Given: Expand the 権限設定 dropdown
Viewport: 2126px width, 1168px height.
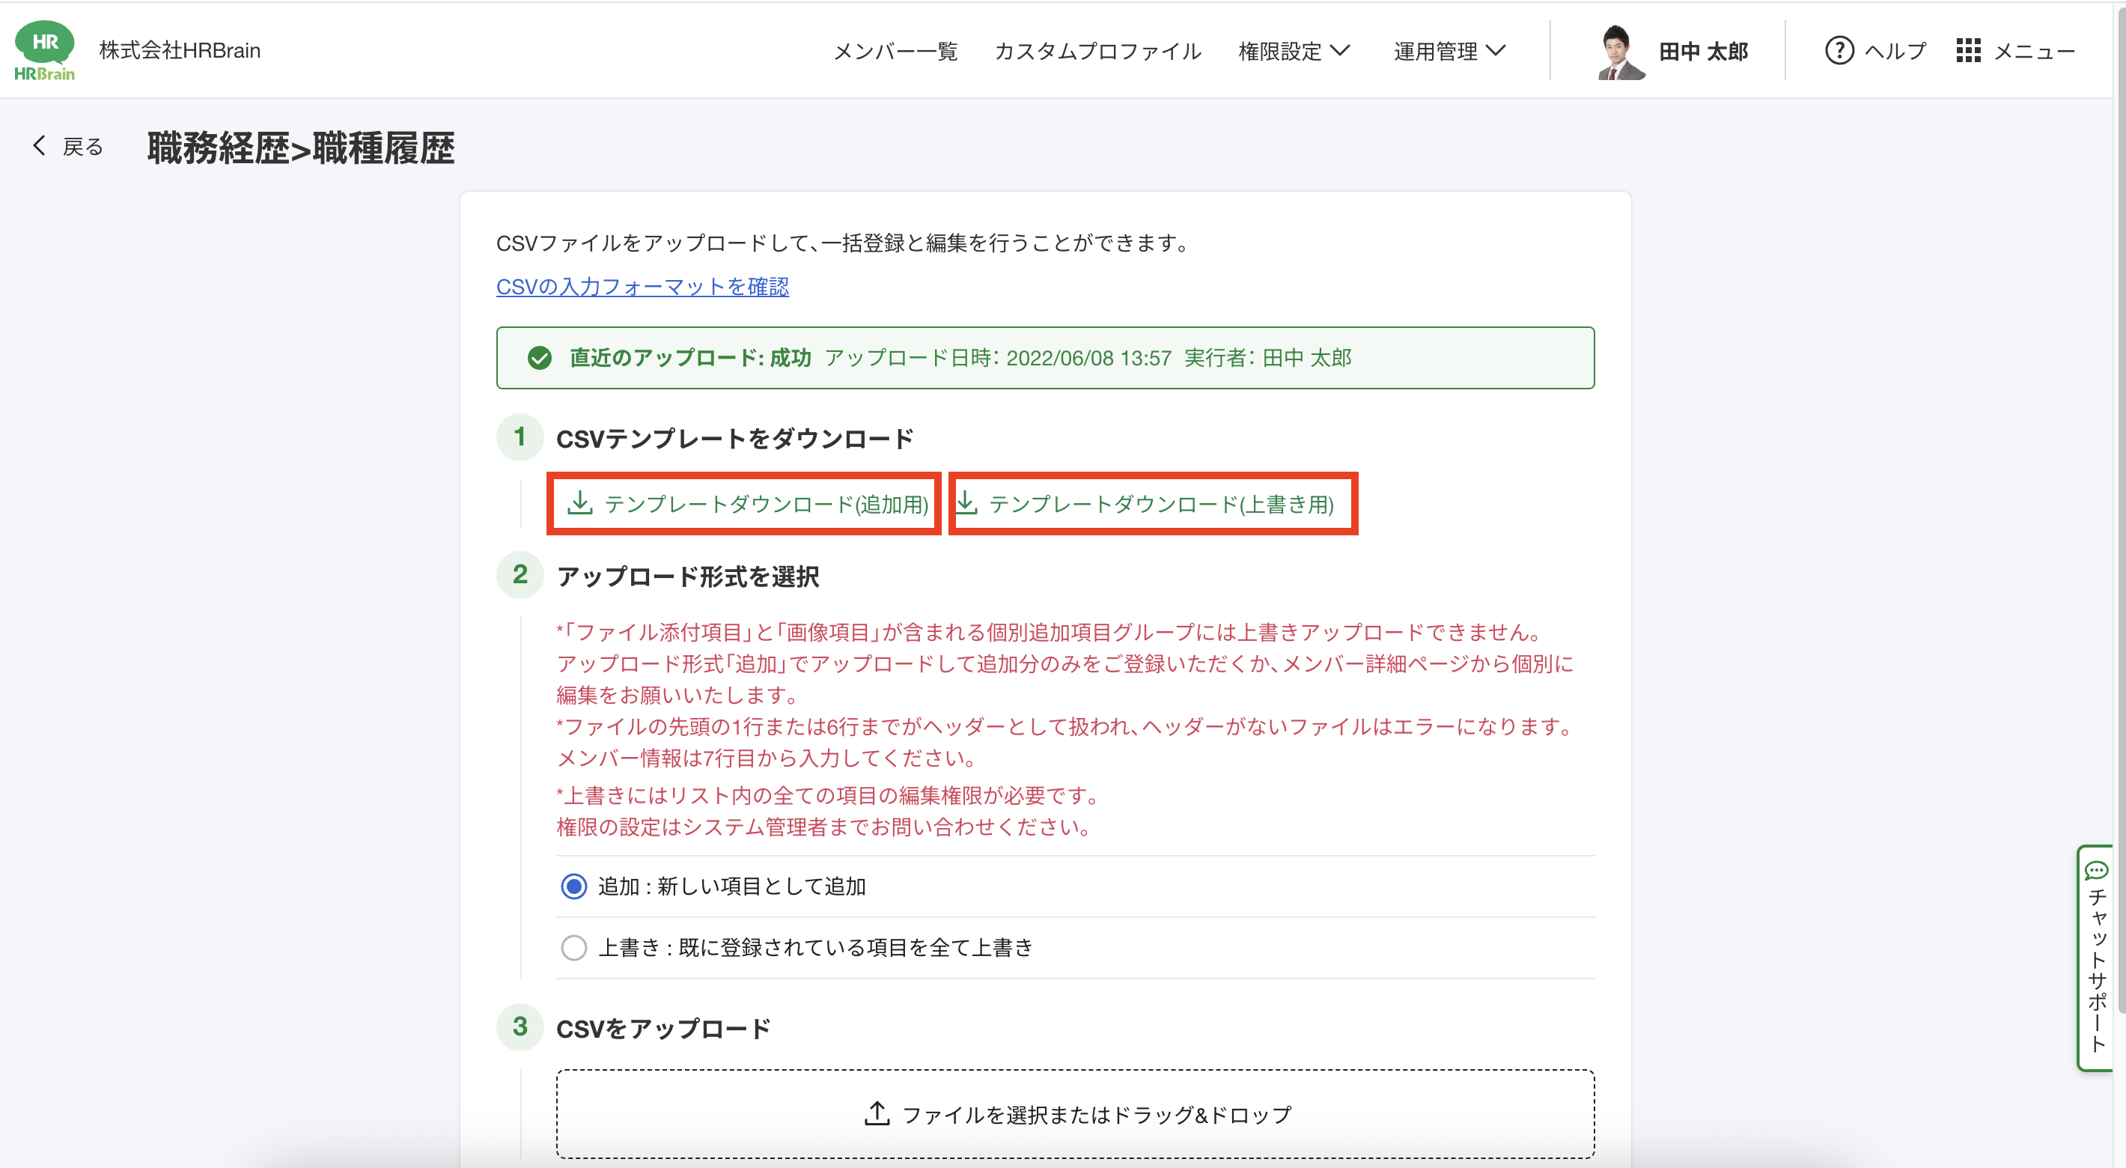Looking at the screenshot, I should tap(1294, 51).
